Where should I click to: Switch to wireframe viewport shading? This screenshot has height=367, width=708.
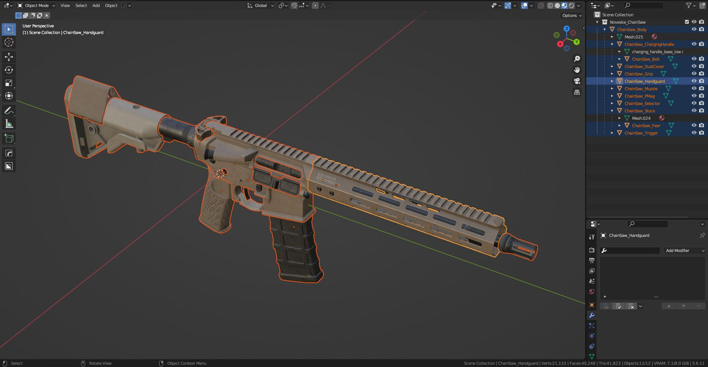(x=550, y=5)
